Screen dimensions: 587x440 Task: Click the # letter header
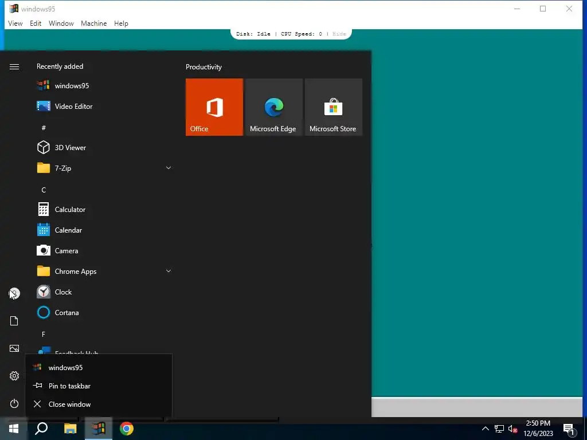44,128
